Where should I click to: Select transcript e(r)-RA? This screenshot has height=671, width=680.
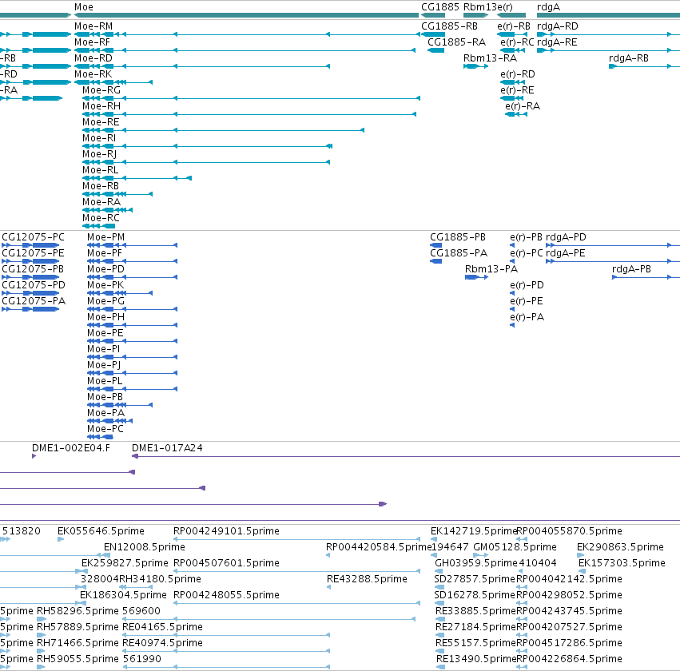pyautogui.click(x=523, y=106)
